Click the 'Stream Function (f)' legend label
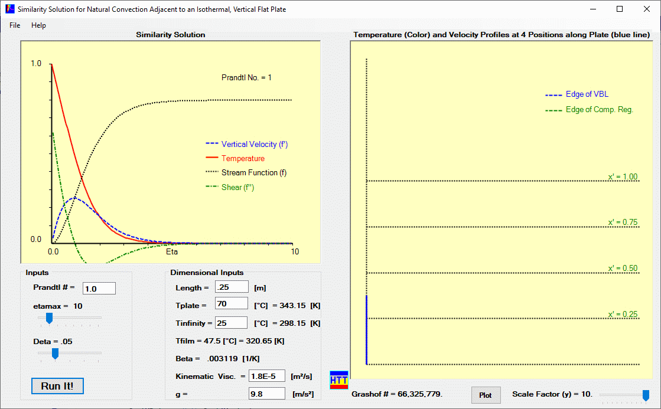This screenshot has width=661, height=409. coord(254,173)
